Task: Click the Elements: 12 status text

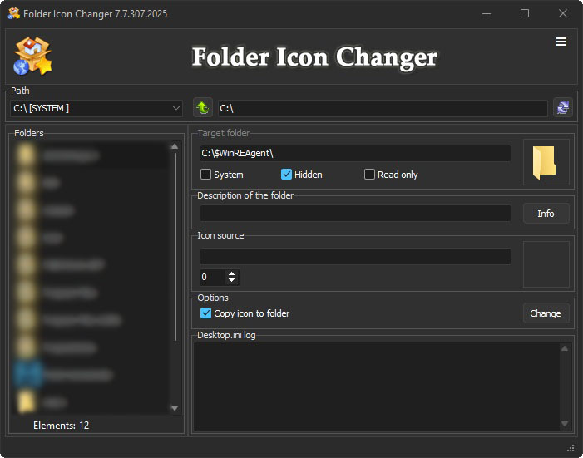Action: pyautogui.click(x=62, y=426)
